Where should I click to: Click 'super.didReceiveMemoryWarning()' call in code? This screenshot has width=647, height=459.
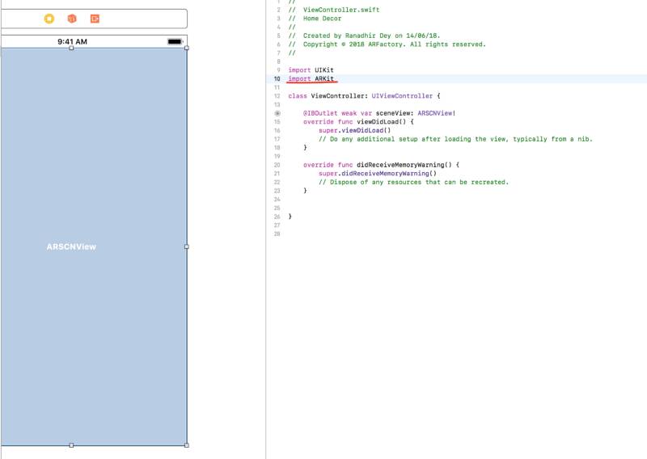coord(377,174)
